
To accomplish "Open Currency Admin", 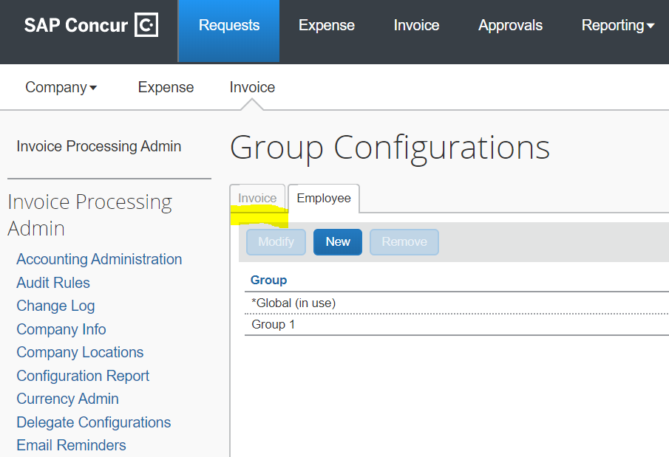I will pyautogui.click(x=68, y=399).
